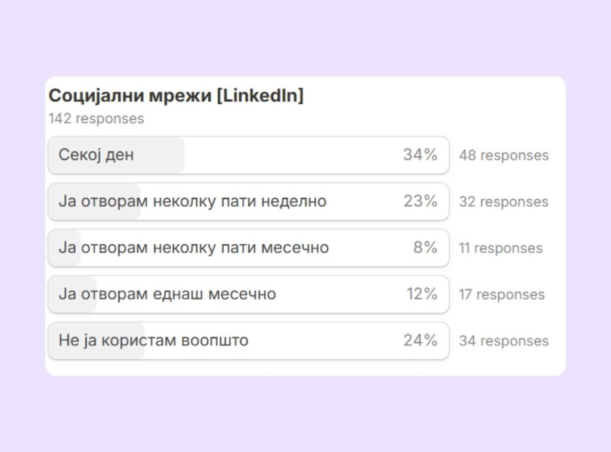Click the 24% percentage value
Viewport: 611px width, 452px height.
point(420,341)
